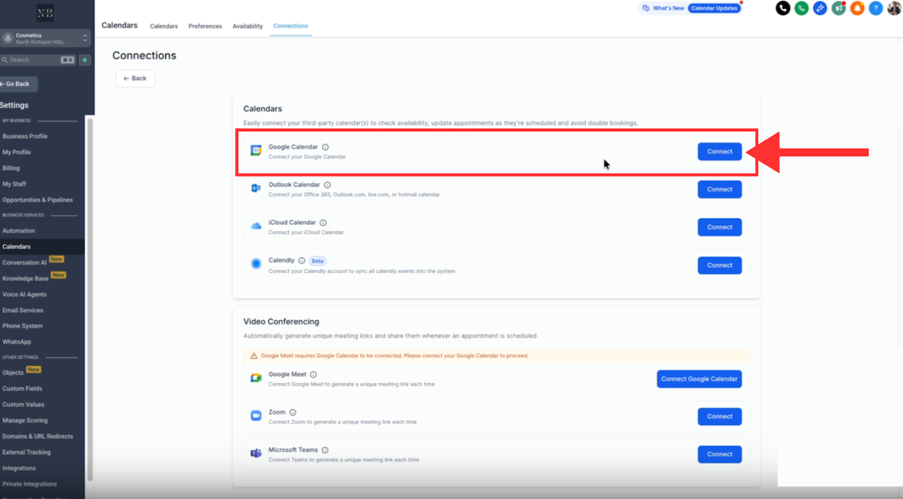Show info tooltip next to Zoom
The width and height of the screenshot is (903, 499).
(x=293, y=412)
